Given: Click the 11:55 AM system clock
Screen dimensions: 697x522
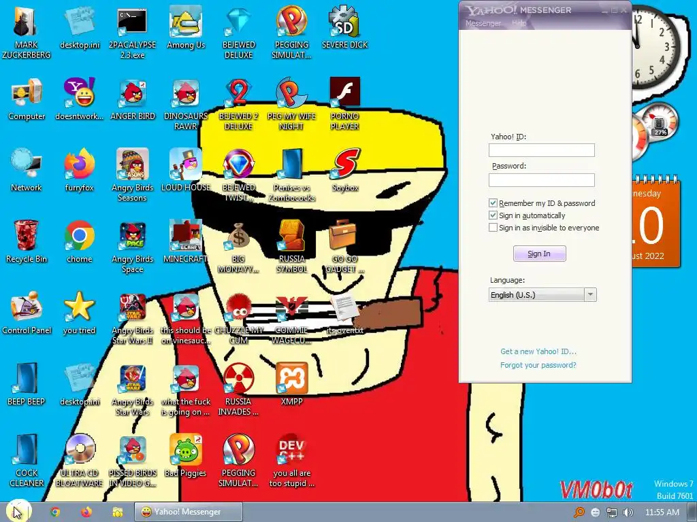Looking at the screenshot, I should tap(662, 512).
